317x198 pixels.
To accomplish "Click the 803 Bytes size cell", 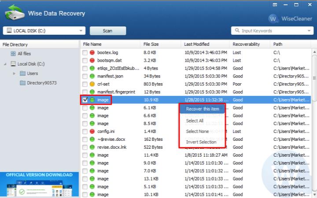I will point(153,84).
